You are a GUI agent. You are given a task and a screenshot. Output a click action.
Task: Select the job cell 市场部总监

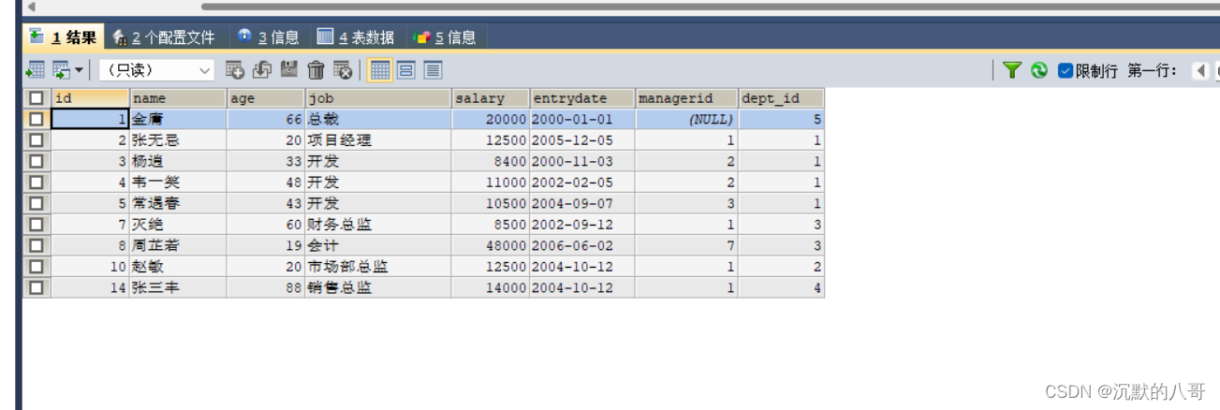[377, 267]
